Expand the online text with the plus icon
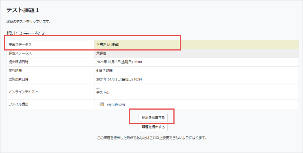The height and width of the screenshot is (153, 303). [x=98, y=88]
